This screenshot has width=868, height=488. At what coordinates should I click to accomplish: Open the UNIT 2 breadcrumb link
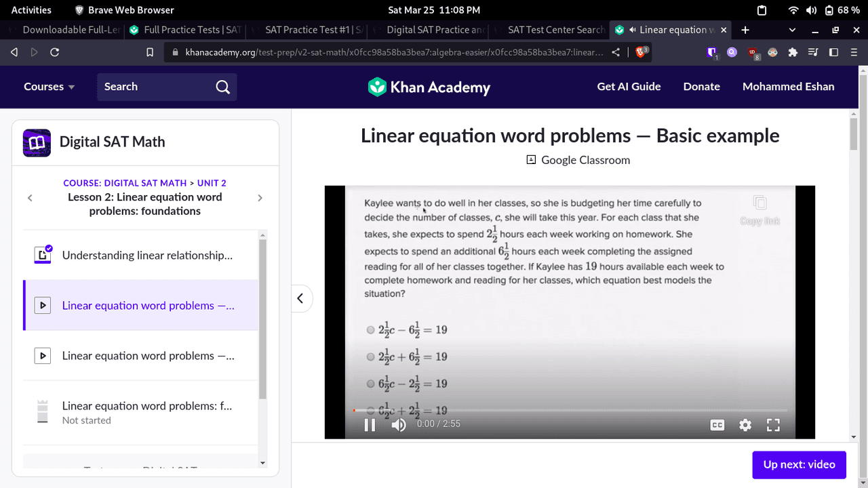pos(212,183)
